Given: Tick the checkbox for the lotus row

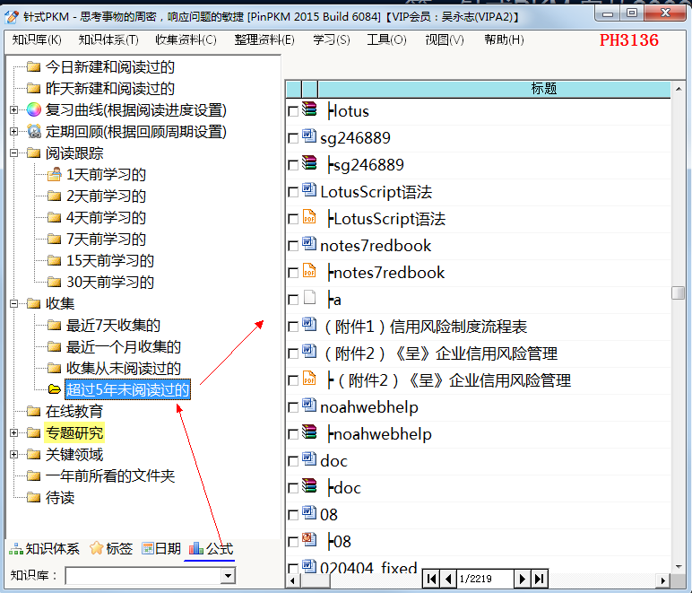Looking at the screenshot, I should pos(292,111).
